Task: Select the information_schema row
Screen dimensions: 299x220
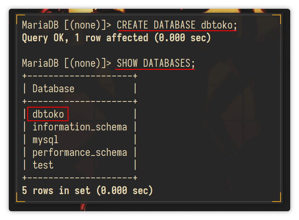Action: pos(80,127)
